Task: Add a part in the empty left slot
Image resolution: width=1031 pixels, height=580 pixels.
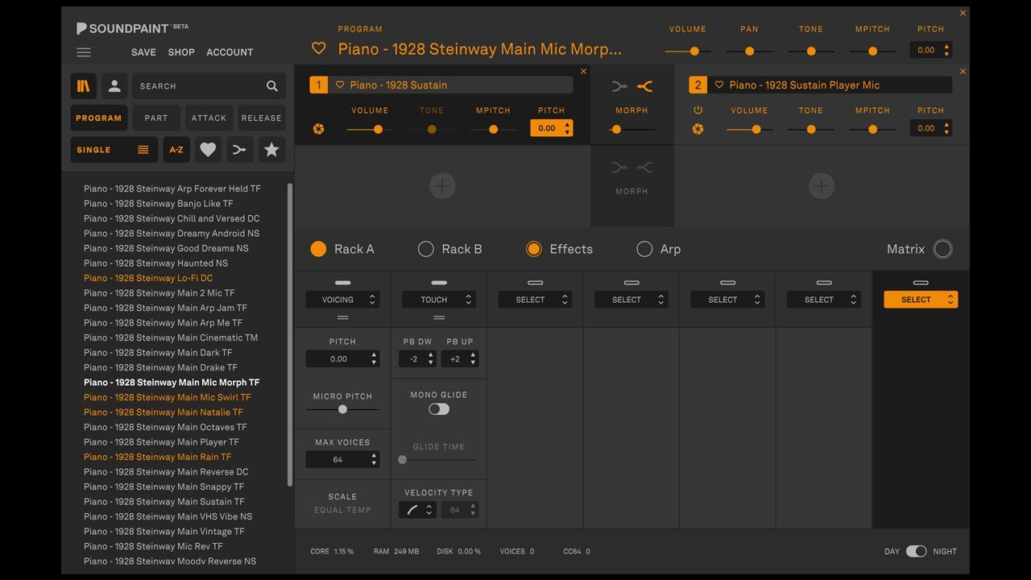Action: pyautogui.click(x=442, y=186)
